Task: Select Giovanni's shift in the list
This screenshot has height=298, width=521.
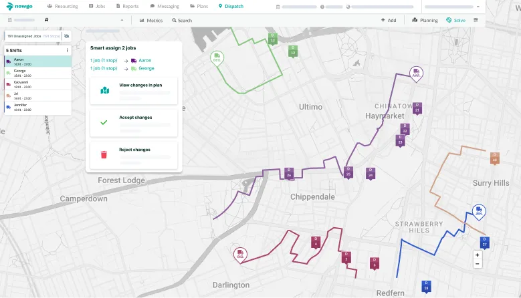Action: tap(20, 83)
